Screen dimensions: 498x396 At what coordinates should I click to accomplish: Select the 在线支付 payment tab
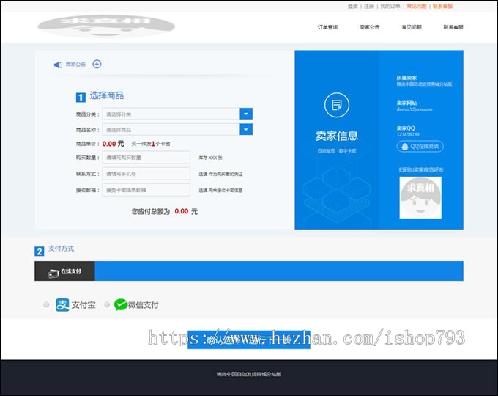tap(64, 271)
